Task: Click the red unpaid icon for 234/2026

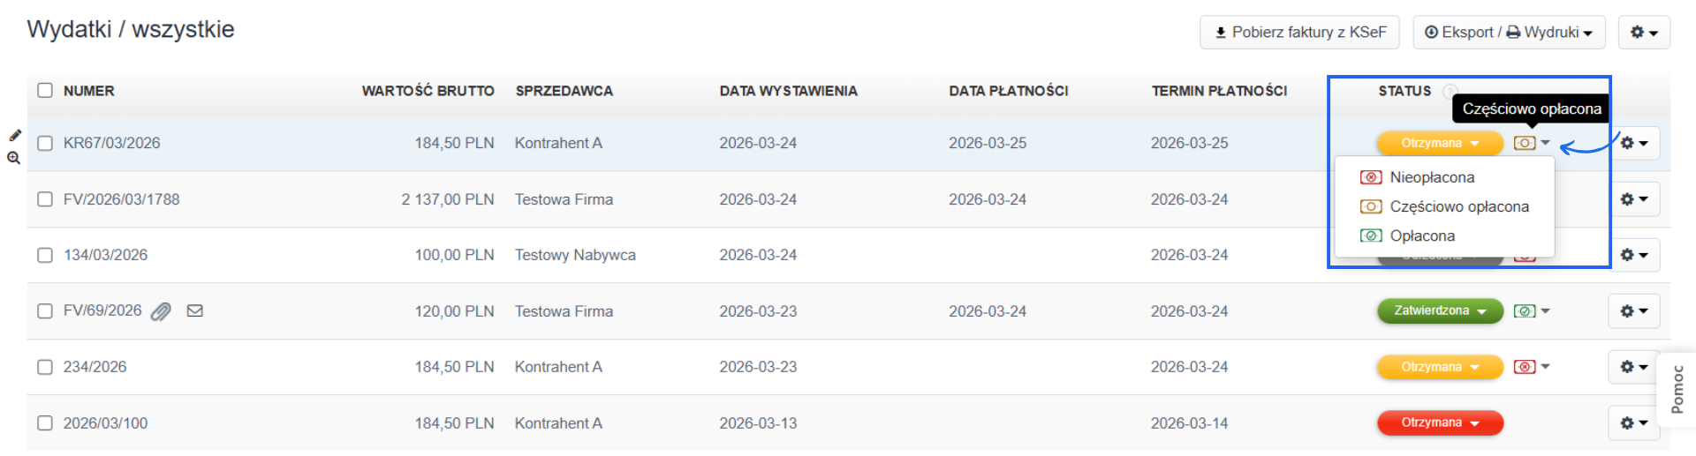Action: pyautogui.click(x=1525, y=367)
